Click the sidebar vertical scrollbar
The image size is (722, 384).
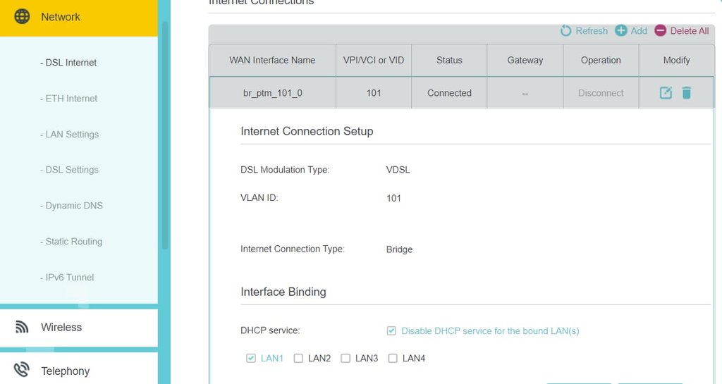(x=165, y=136)
